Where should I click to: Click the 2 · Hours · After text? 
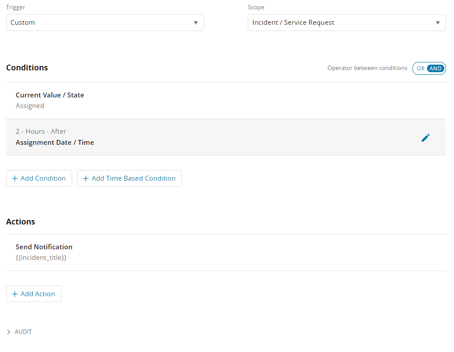pos(41,131)
